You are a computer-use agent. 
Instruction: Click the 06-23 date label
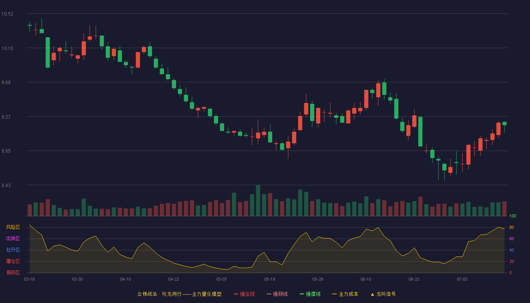414,279
